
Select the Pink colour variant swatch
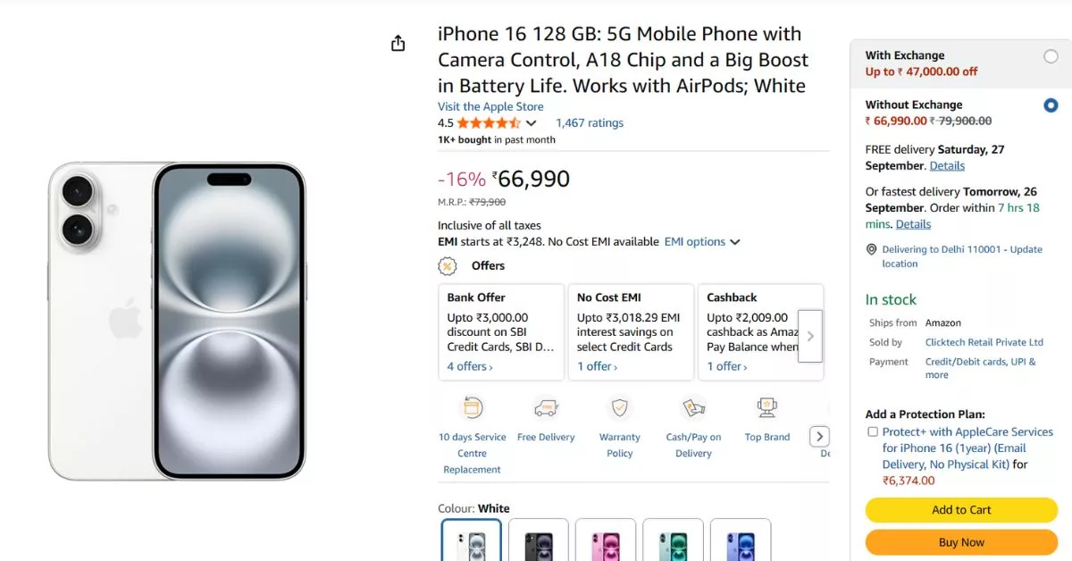606,542
